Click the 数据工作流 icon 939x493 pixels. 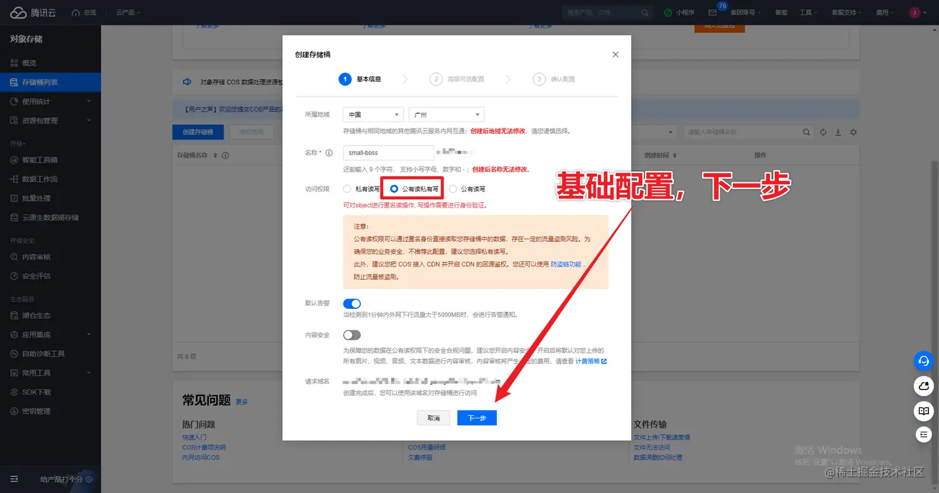[14, 179]
